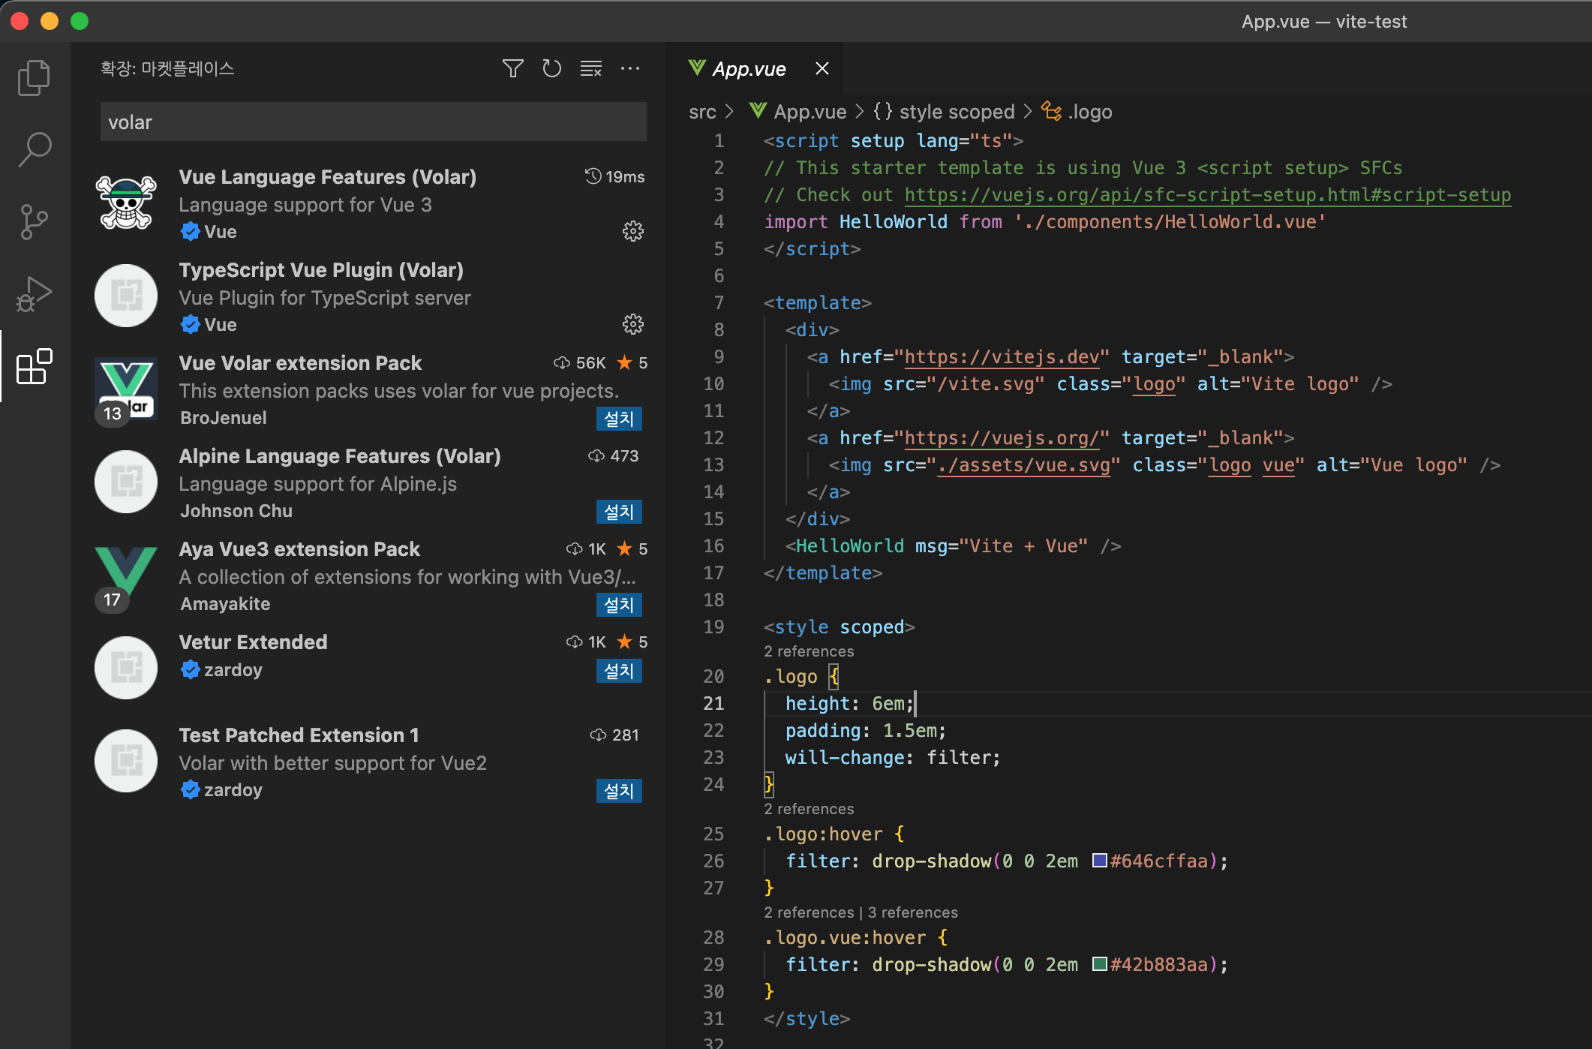Click the 19ms activation time indicator
This screenshot has height=1049, width=1592.
[615, 177]
